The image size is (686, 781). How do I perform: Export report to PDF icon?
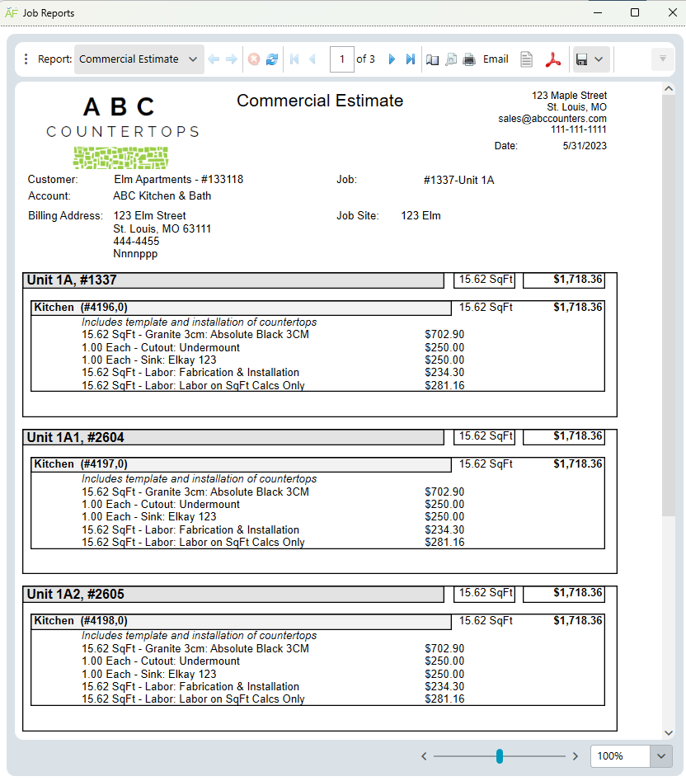[552, 59]
